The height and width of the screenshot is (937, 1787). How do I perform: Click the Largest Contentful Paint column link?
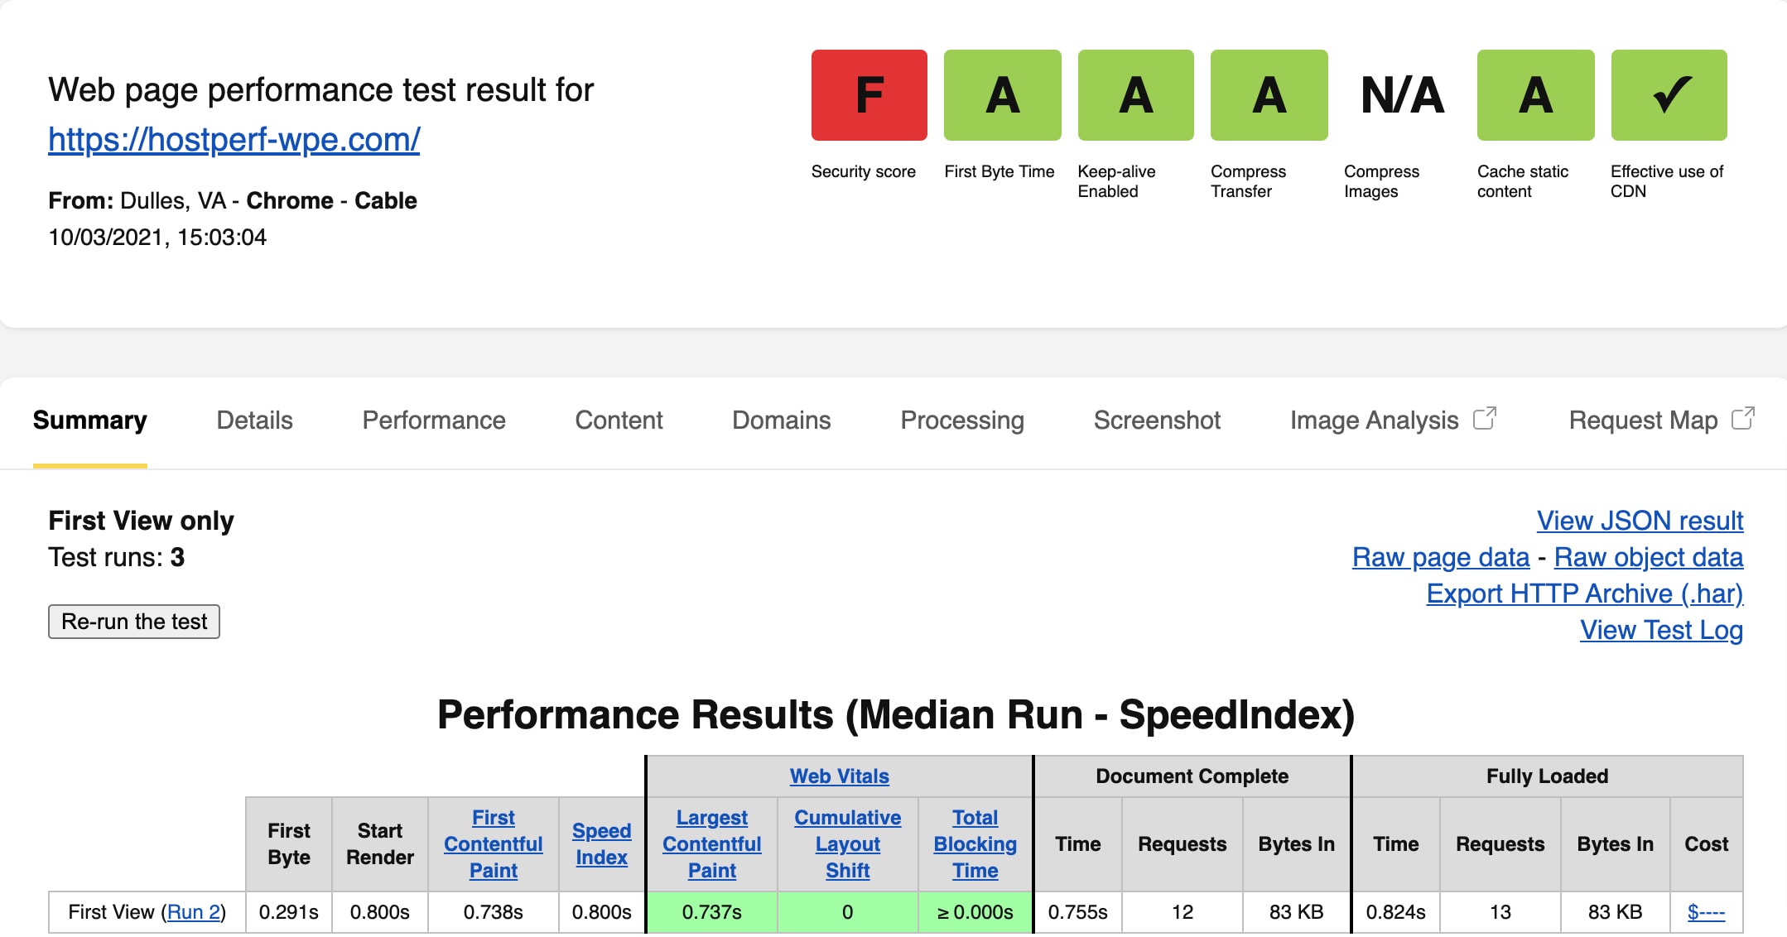pos(712,844)
